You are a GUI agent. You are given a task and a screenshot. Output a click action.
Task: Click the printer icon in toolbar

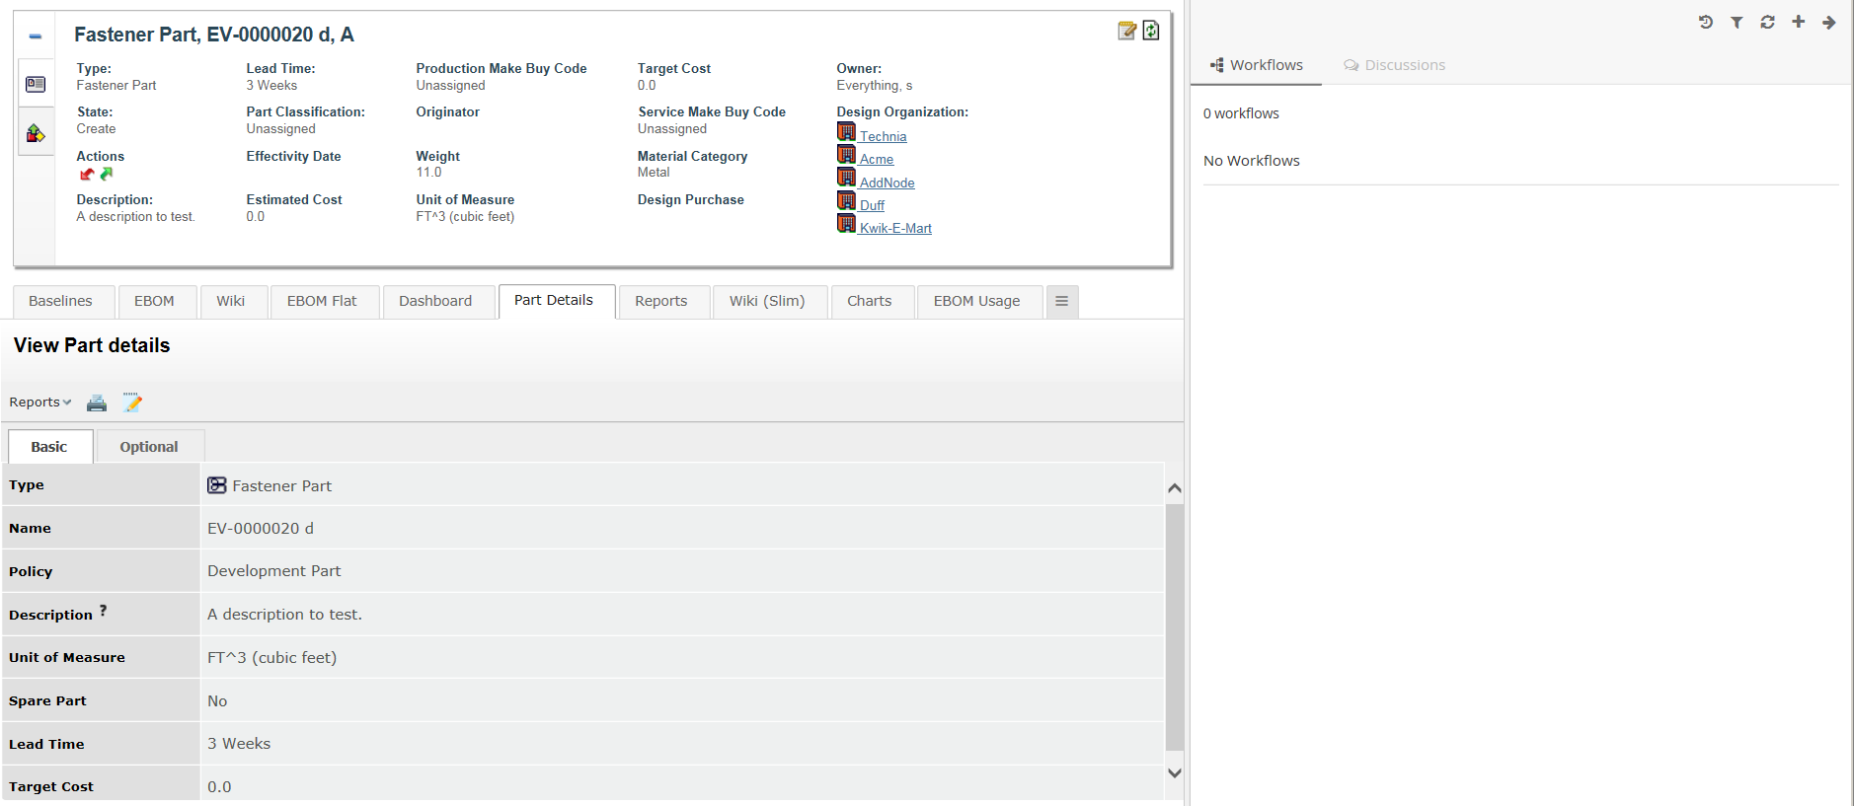click(97, 403)
